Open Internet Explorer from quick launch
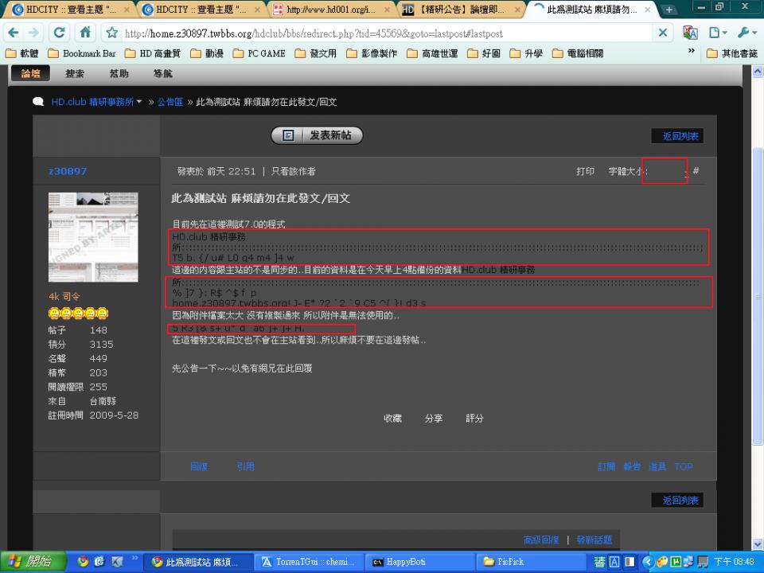 (99, 561)
